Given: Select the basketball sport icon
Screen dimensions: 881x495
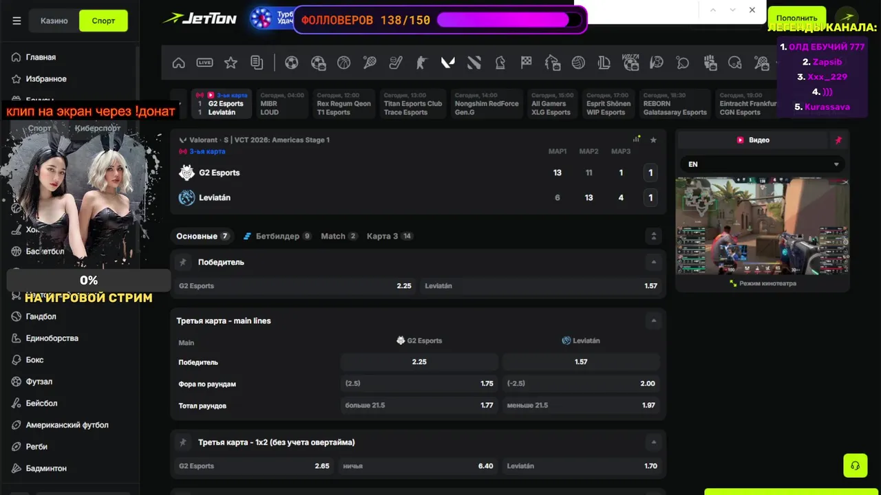Looking at the screenshot, I should point(344,63).
